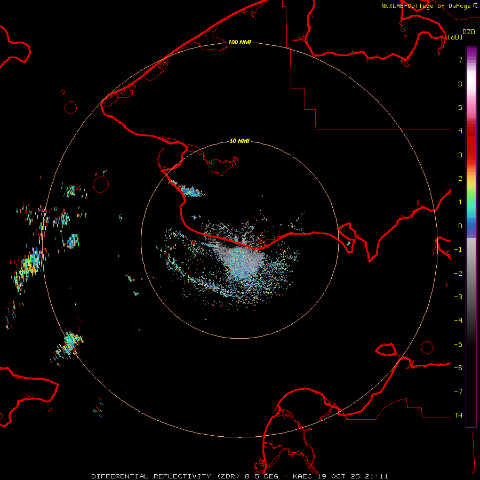Select the -4 tick label on scale
The height and width of the screenshot is (480, 480).
(x=458, y=321)
